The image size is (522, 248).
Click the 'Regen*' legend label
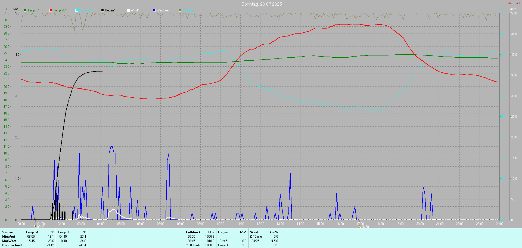pyautogui.click(x=110, y=10)
